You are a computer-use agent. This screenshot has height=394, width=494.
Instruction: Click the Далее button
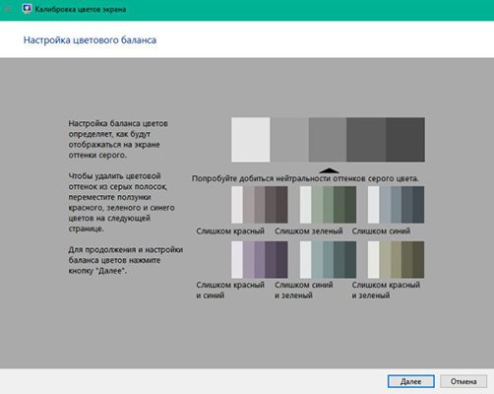411,381
